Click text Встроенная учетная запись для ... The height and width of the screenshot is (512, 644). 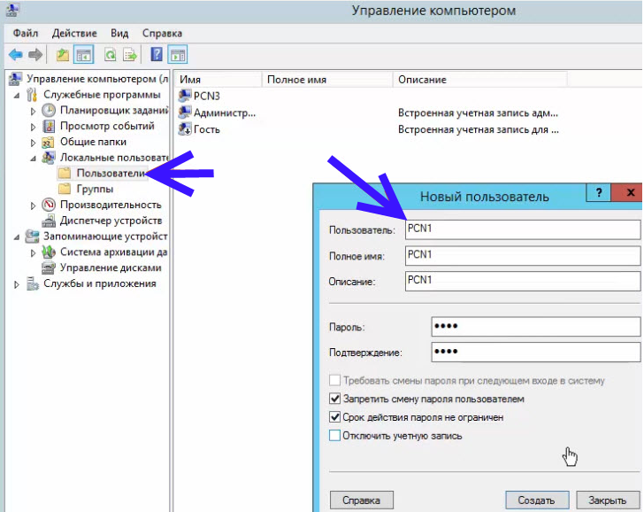pos(479,129)
